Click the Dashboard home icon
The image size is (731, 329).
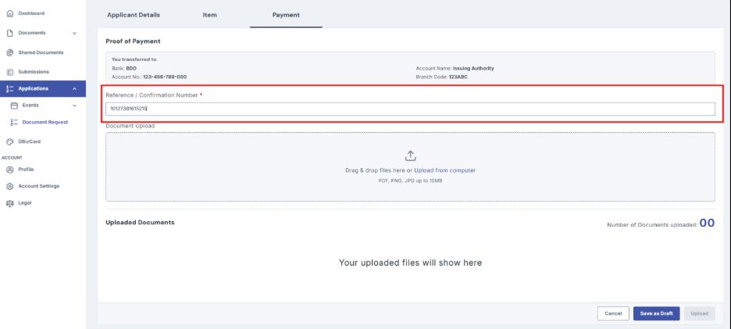pyautogui.click(x=10, y=13)
